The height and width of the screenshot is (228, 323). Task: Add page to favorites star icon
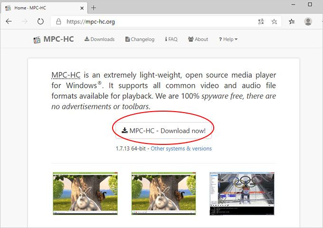(274, 21)
